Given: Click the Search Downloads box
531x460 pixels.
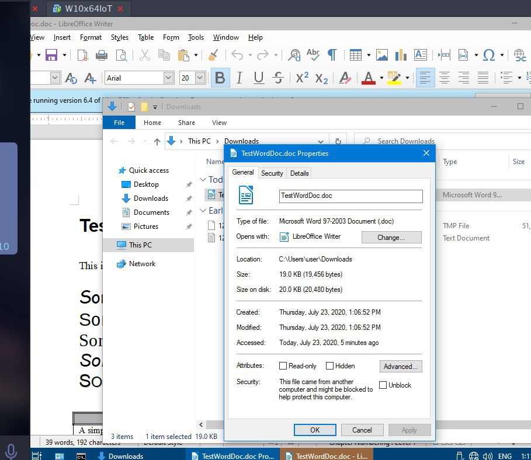Looking at the screenshot, I should click(443, 141).
